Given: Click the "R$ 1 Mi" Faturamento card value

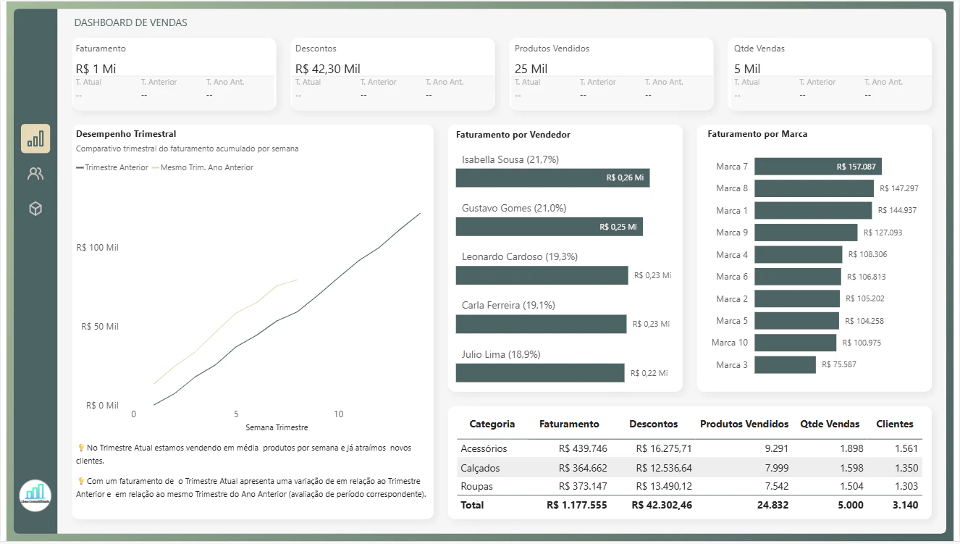Looking at the screenshot, I should [x=96, y=69].
